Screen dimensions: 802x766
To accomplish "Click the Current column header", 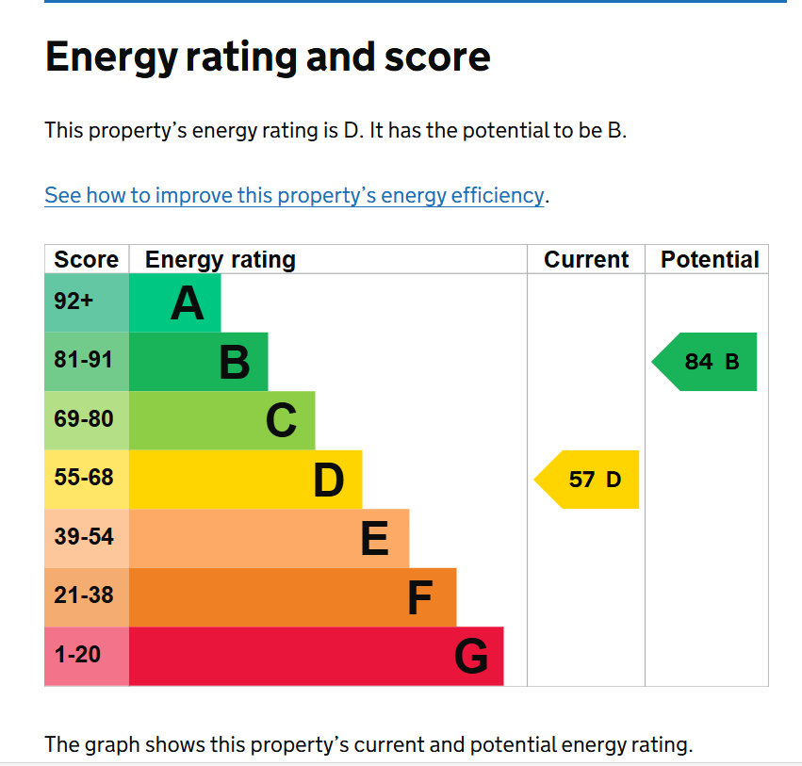I will [x=586, y=260].
